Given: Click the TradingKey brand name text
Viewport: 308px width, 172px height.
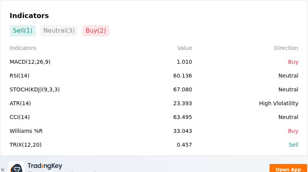Looking at the screenshot, I should (x=45, y=166).
